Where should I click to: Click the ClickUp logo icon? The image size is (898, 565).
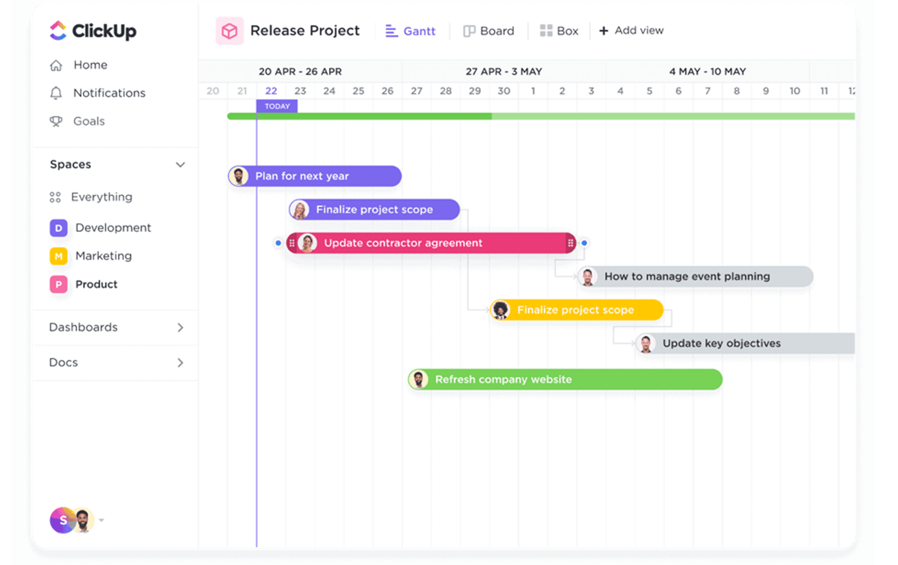[58, 31]
